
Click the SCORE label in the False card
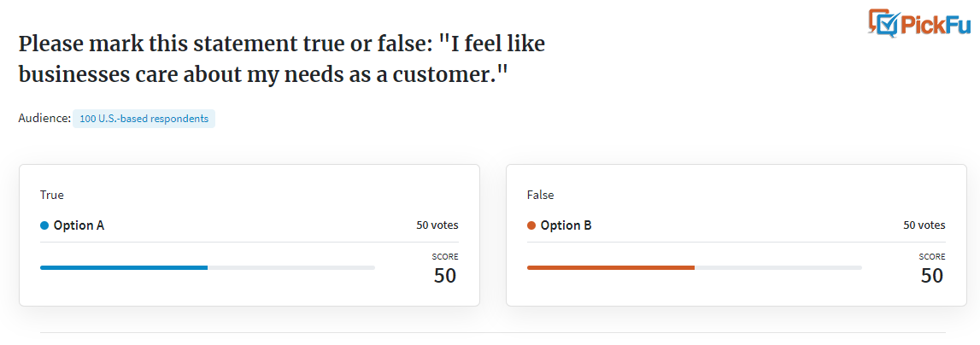[x=932, y=256]
